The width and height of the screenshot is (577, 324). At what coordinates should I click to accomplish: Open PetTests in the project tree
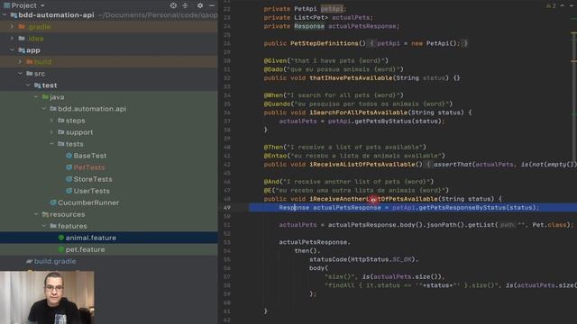click(89, 167)
